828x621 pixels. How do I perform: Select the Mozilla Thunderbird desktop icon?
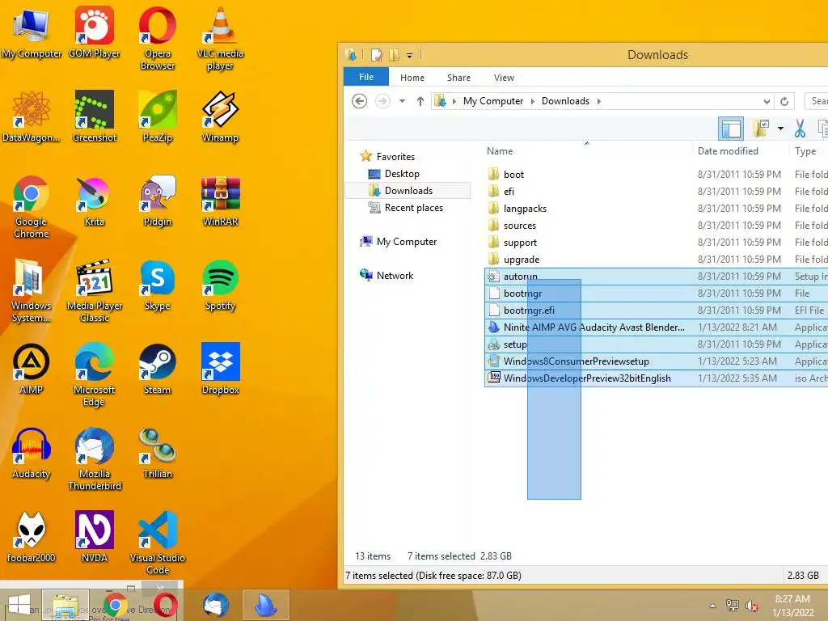[x=95, y=459]
